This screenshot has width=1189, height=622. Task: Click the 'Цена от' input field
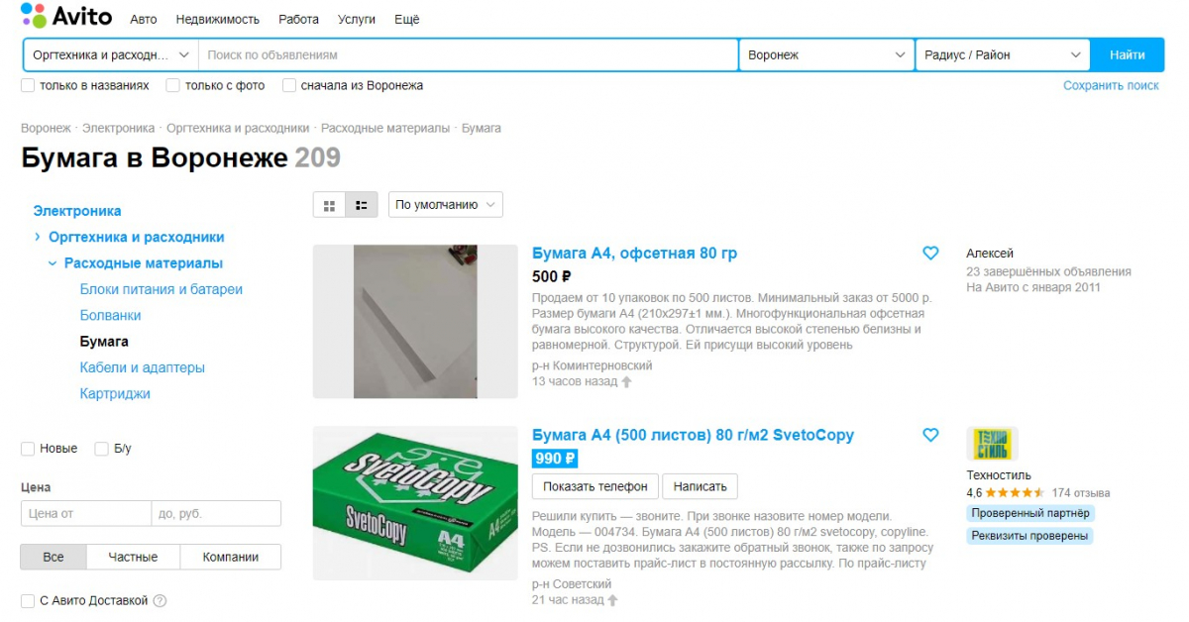(86, 514)
